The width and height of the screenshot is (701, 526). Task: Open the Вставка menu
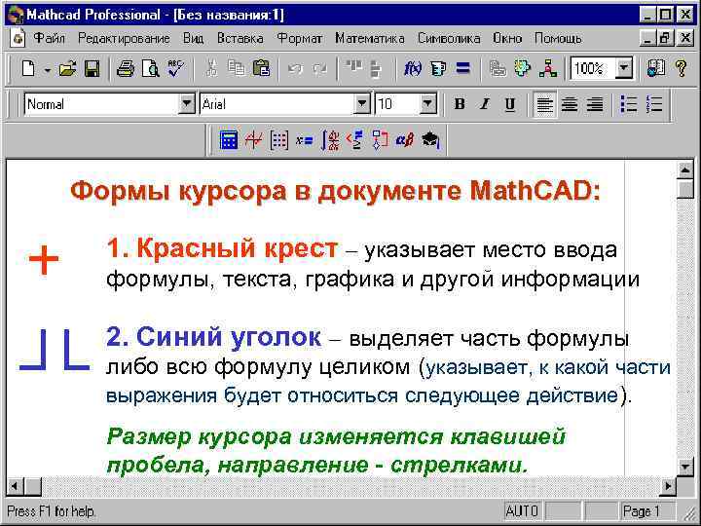click(x=240, y=38)
